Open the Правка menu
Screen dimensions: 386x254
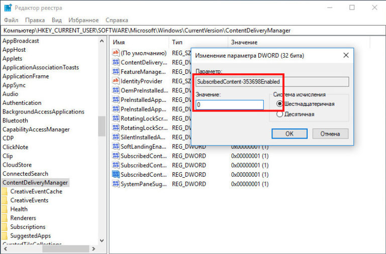click(x=35, y=20)
